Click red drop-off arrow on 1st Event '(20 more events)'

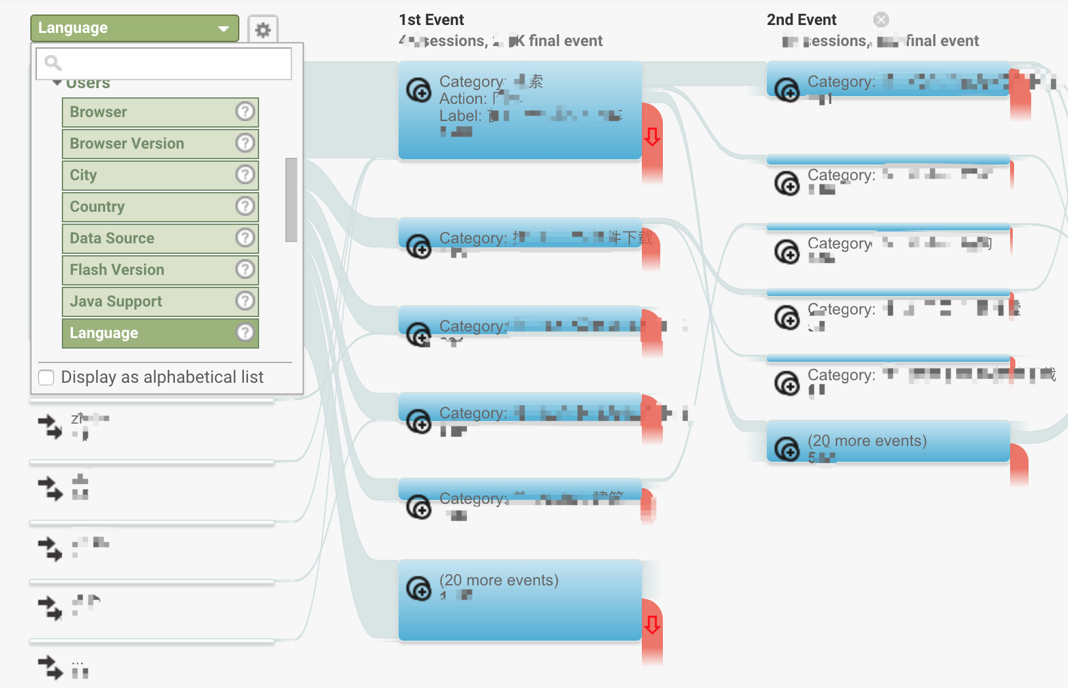pyautogui.click(x=652, y=624)
